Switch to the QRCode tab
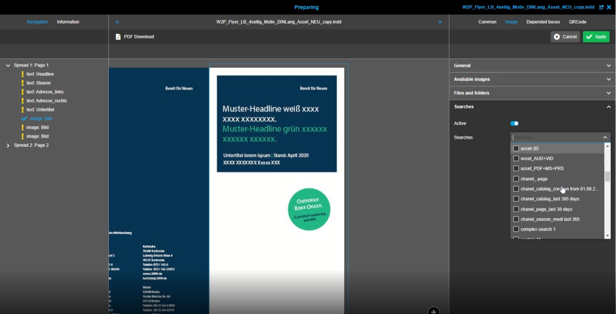The width and height of the screenshot is (616, 314). pyautogui.click(x=577, y=22)
